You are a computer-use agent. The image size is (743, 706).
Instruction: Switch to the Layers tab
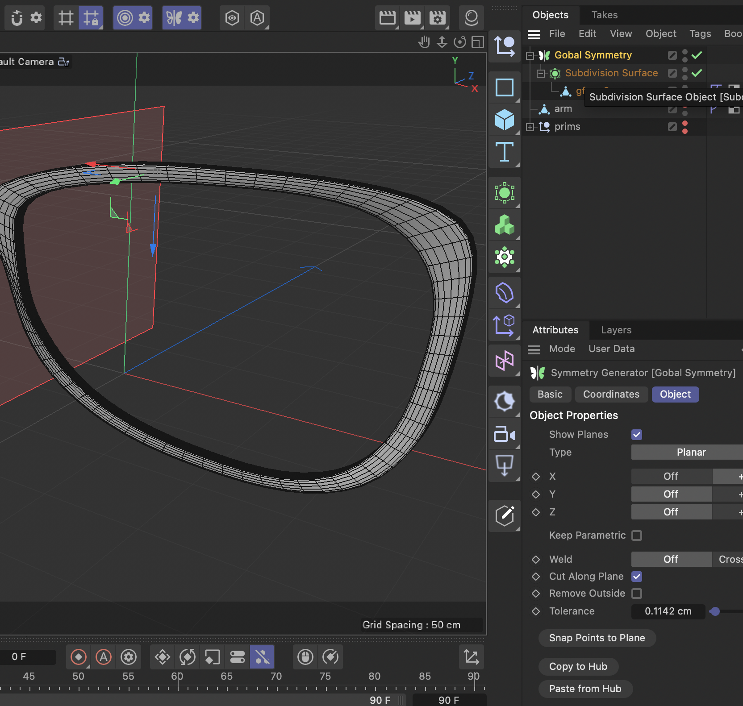click(616, 330)
